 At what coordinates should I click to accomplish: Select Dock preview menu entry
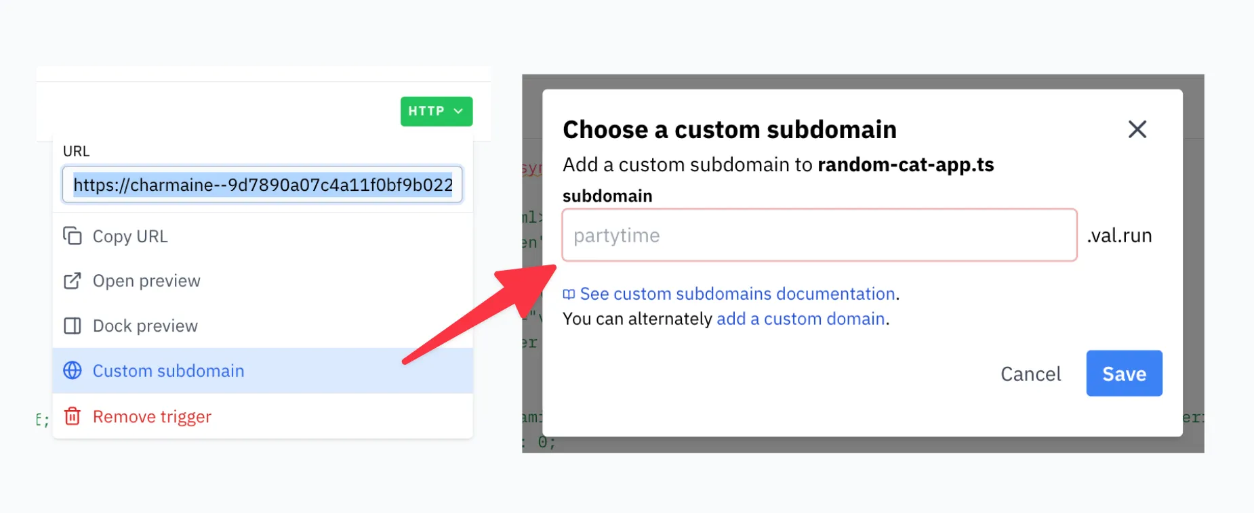point(145,326)
